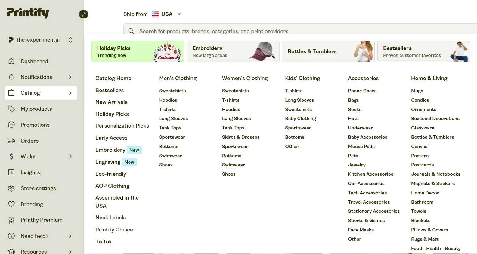Click the Wallet dollar icon
Viewport: 477px width, 254px height.
11,156
